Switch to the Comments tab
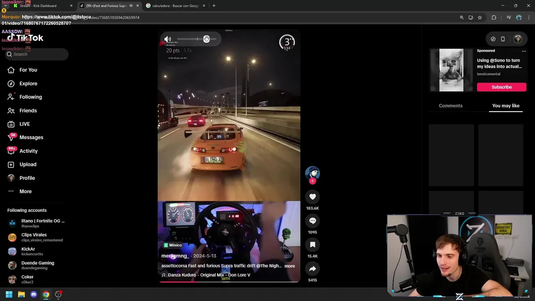The image size is (535, 301). (451, 106)
